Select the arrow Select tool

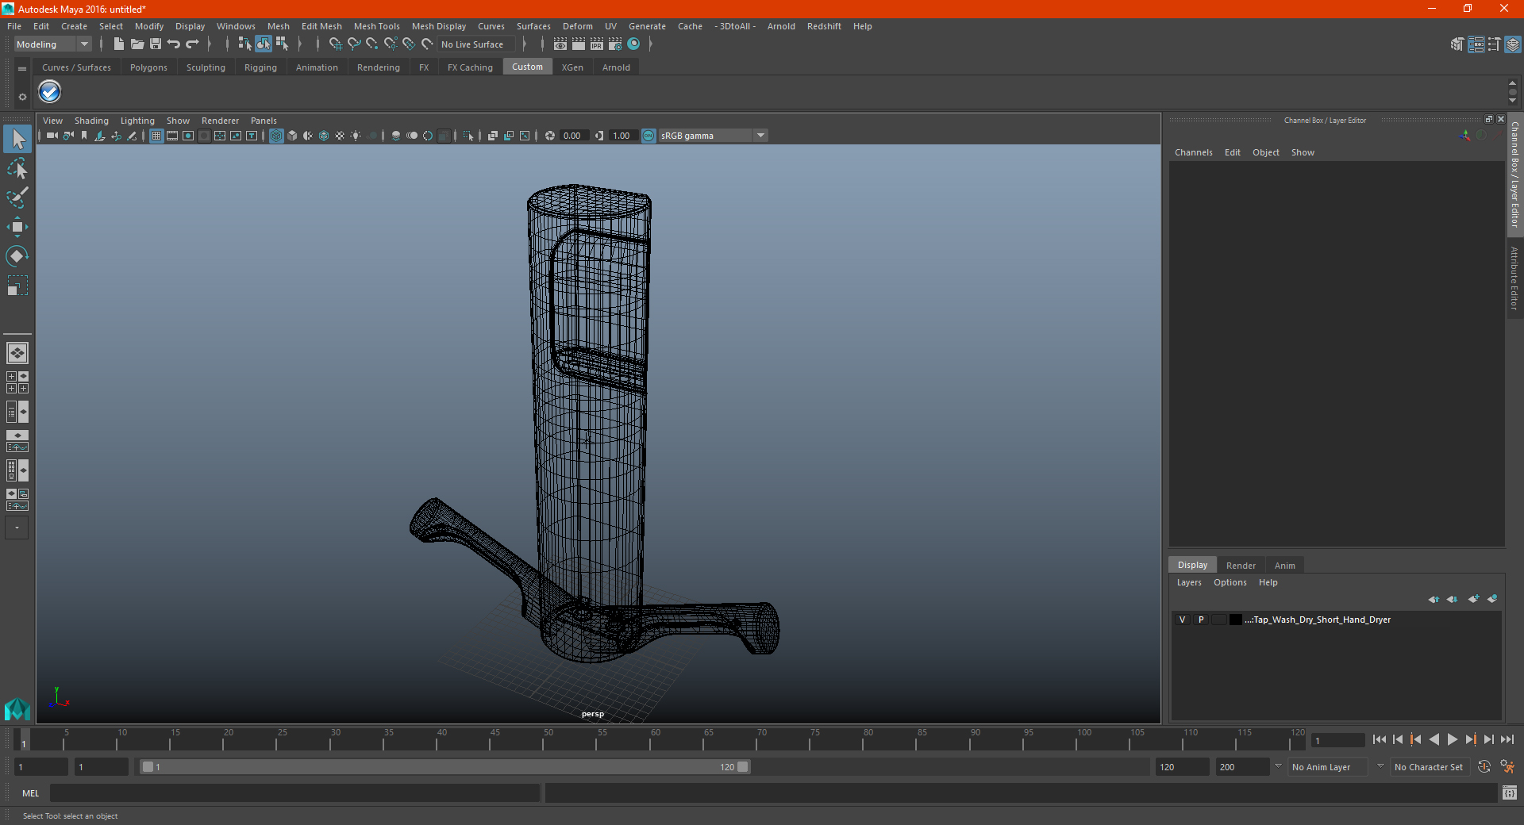17,140
